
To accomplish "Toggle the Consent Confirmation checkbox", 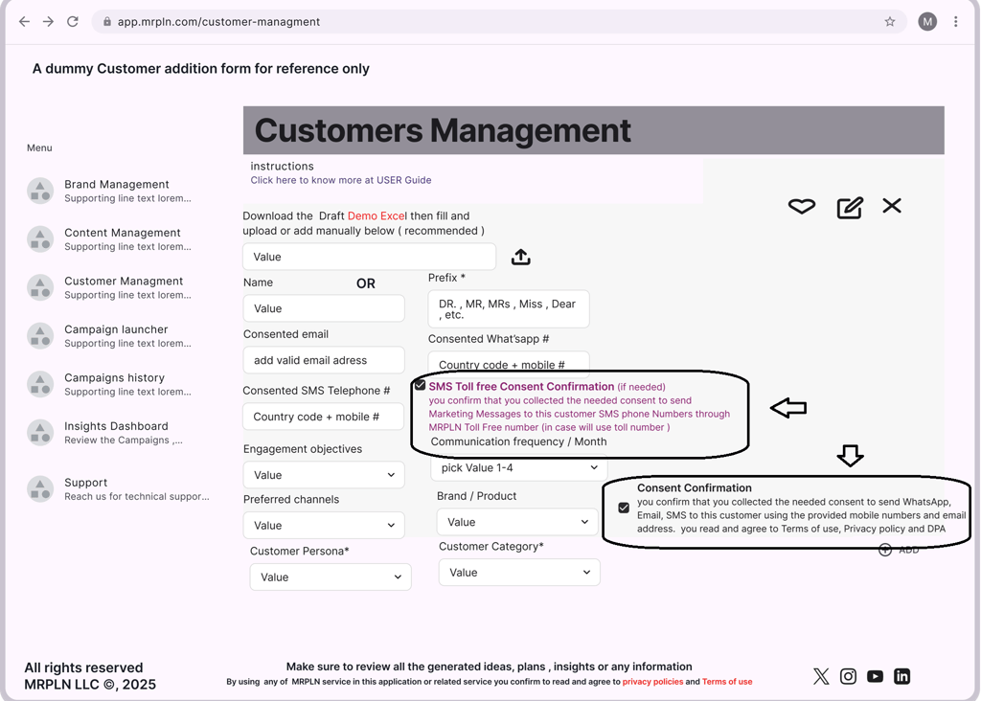I will click(x=624, y=508).
